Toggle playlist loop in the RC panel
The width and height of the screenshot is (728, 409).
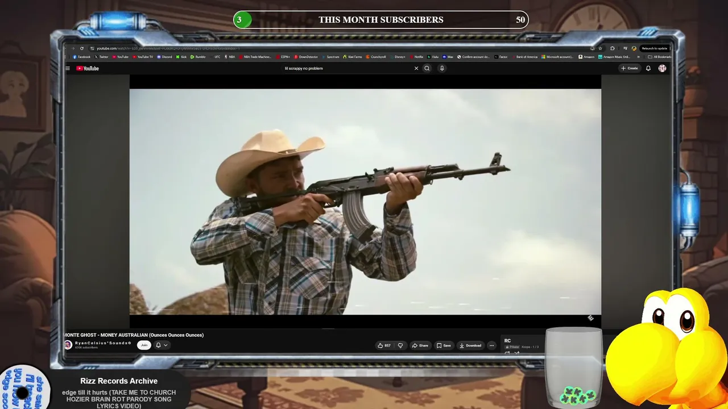(x=507, y=353)
